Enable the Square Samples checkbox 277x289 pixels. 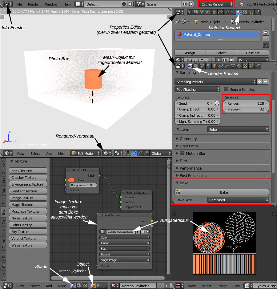pyautogui.click(x=226, y=90)
